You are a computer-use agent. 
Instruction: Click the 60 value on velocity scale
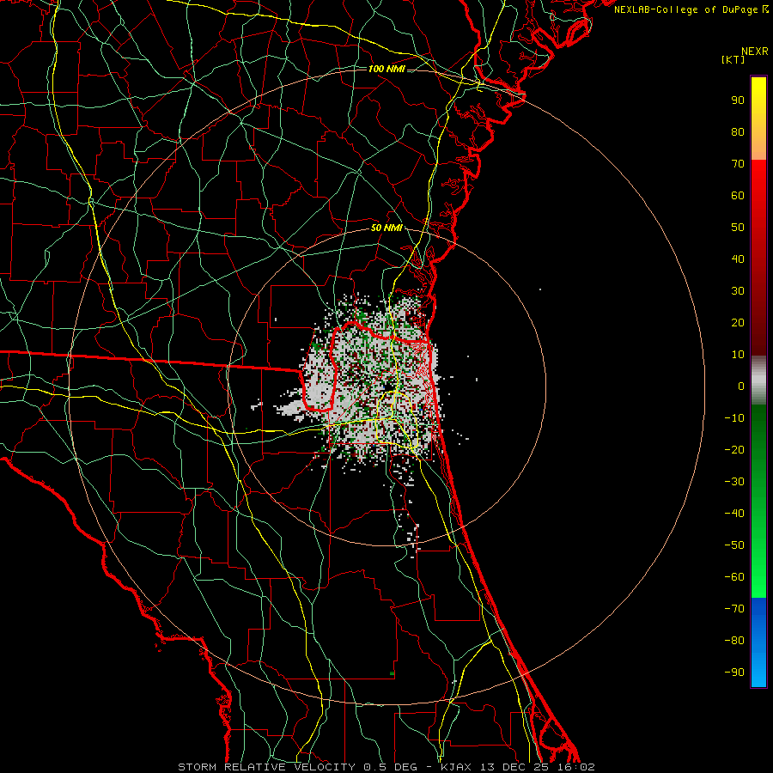click(738, 196)
